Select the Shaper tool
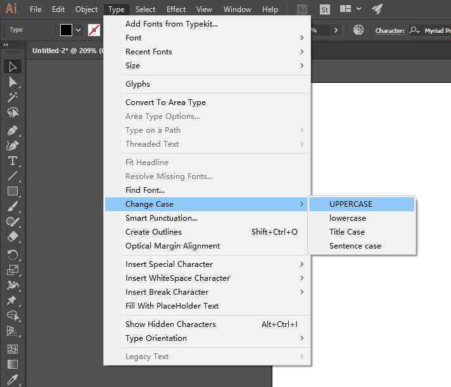The image size is (451, 387). click(x=13, y=221)
